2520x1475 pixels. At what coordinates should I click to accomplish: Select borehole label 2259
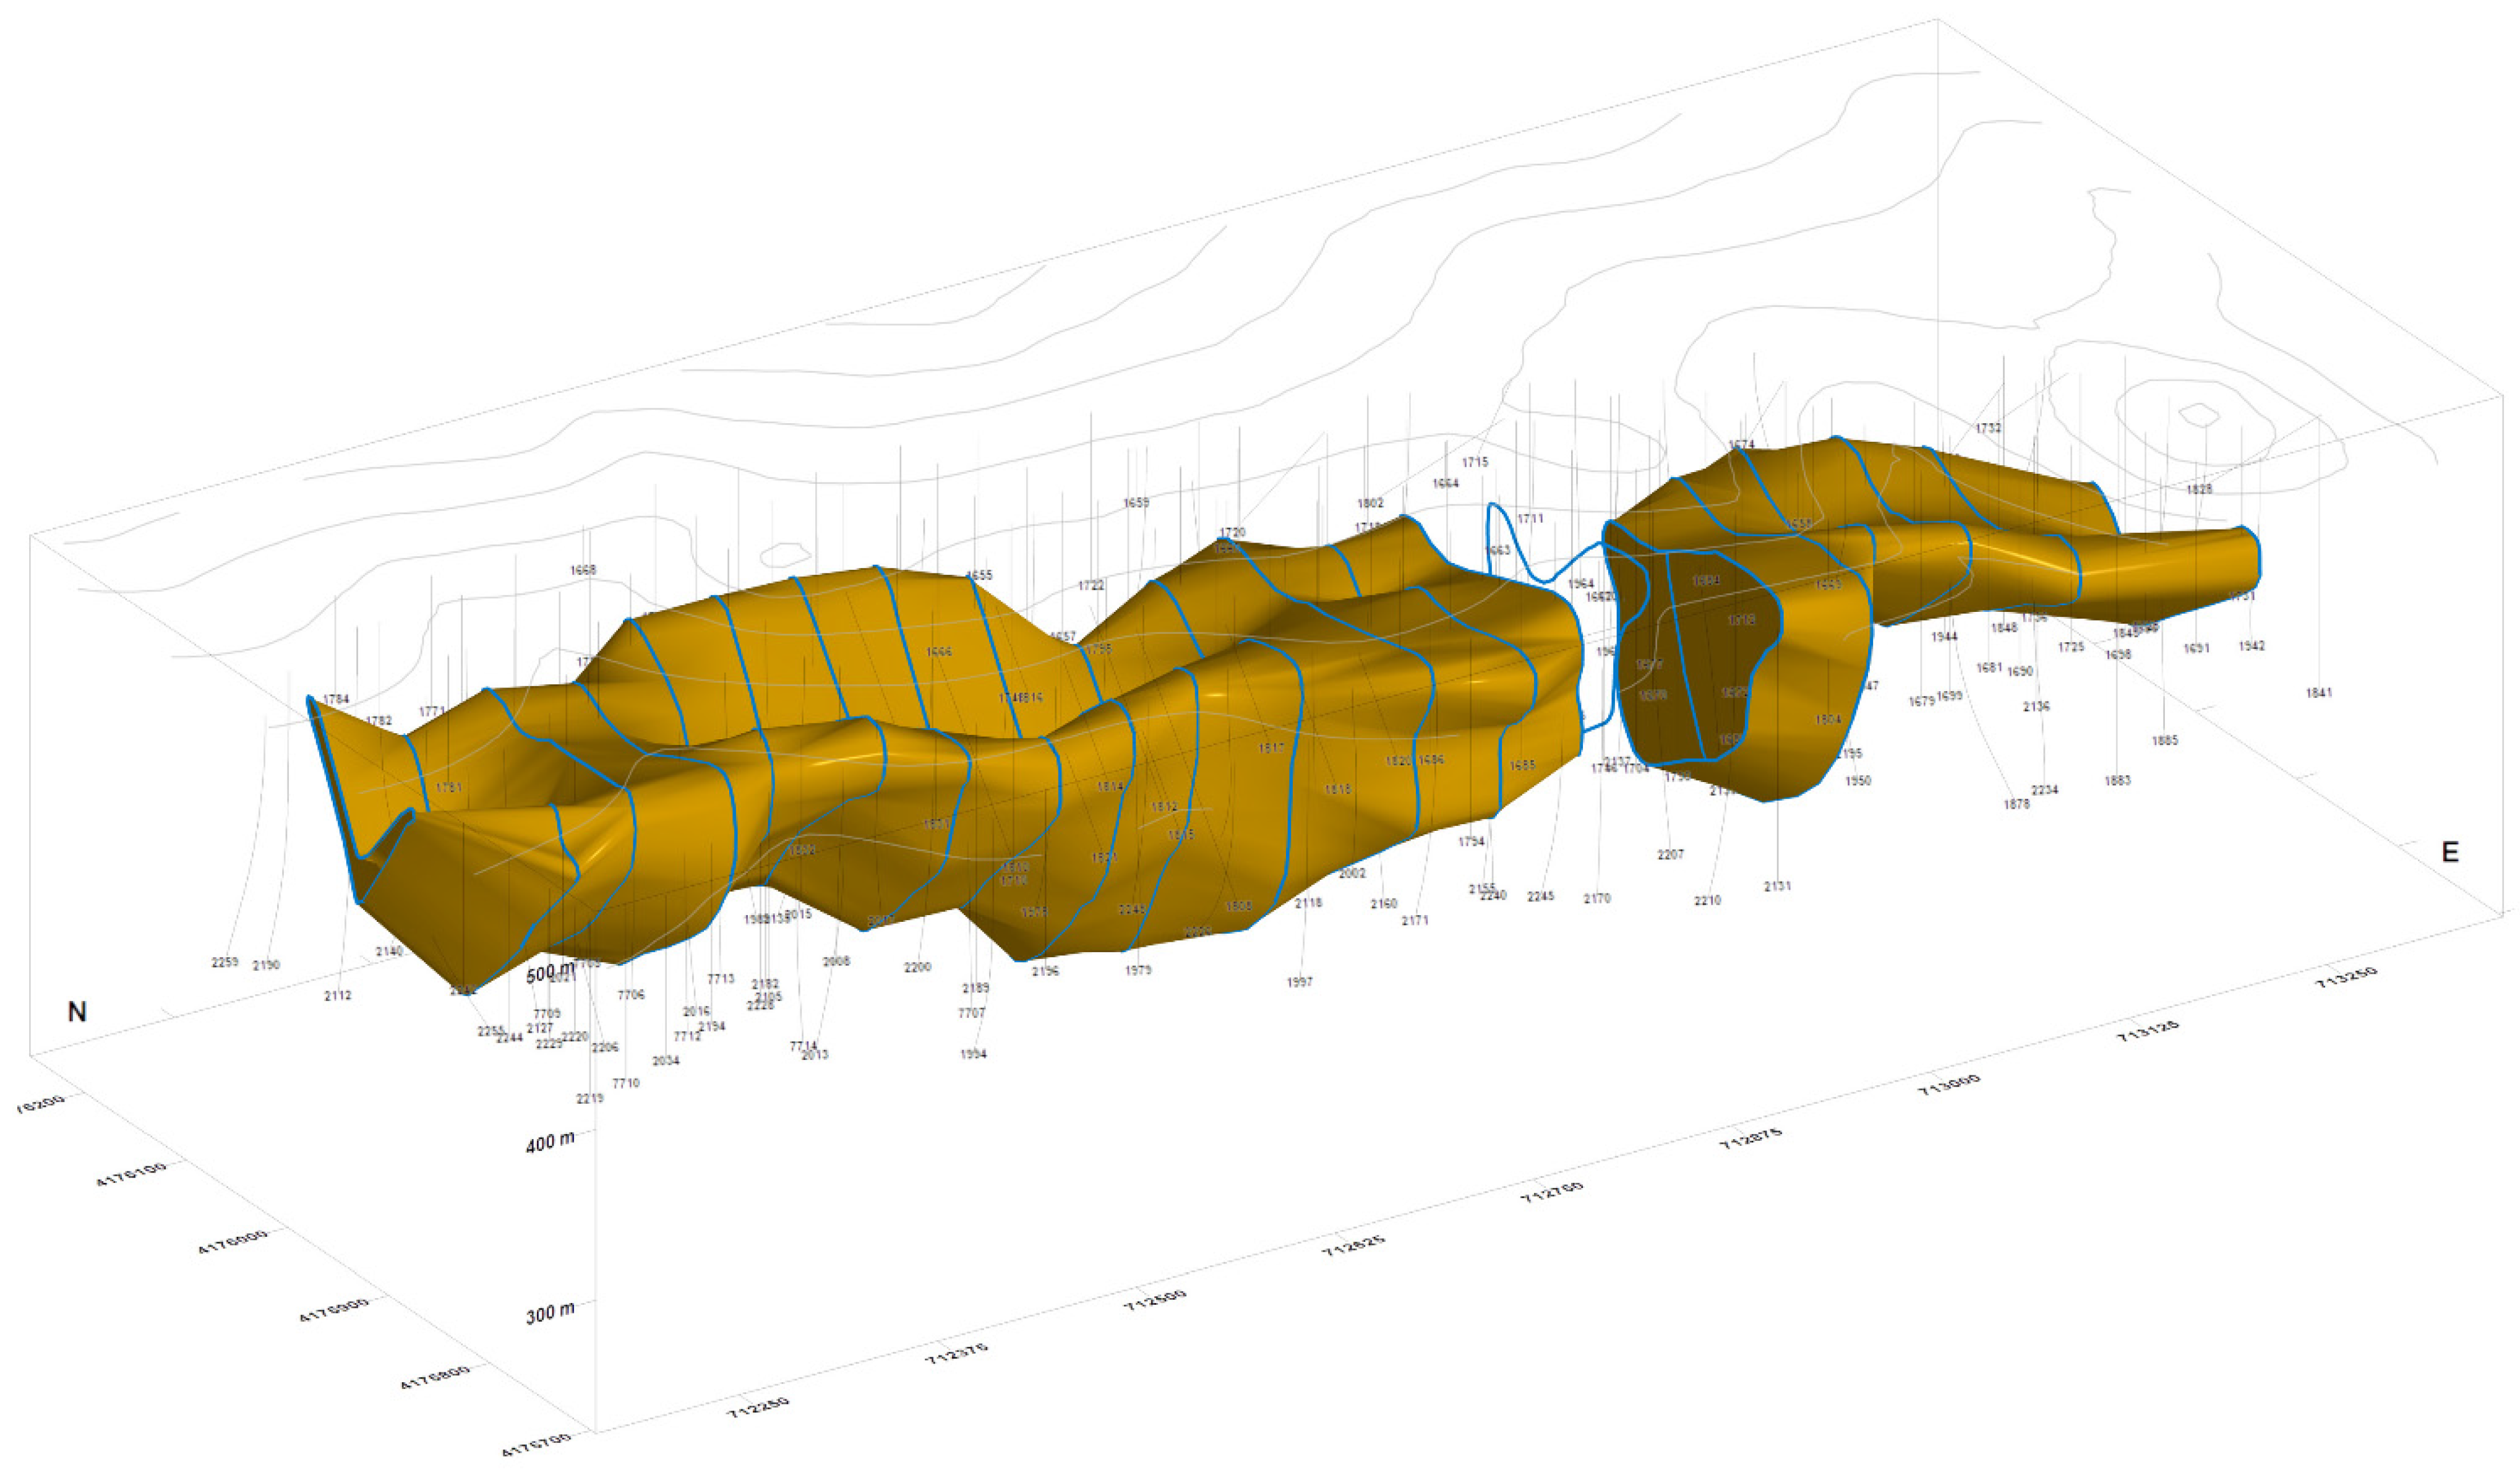(x=225, y=962)
